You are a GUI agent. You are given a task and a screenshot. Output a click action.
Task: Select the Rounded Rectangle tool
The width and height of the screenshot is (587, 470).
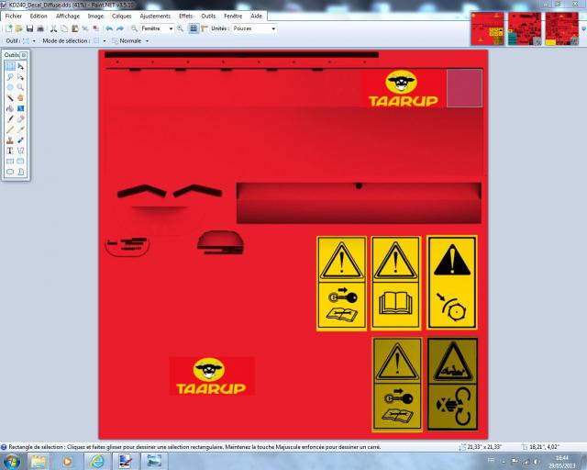(20, 162)
